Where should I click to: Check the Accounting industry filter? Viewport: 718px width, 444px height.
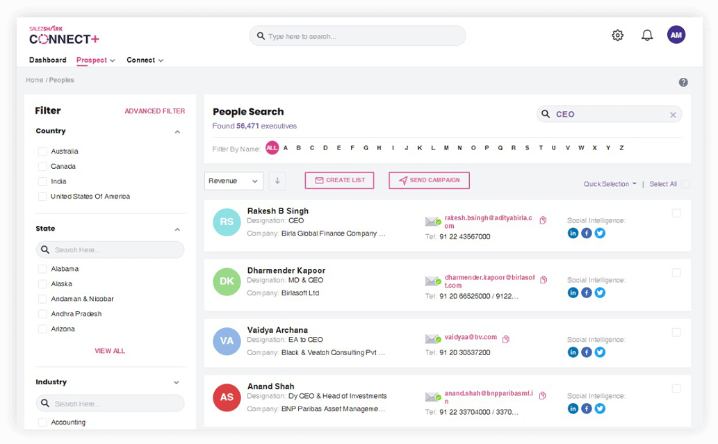point(42,422)
